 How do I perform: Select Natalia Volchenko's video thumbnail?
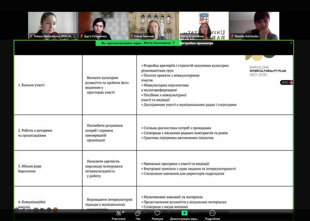click(x=254, y=25)
